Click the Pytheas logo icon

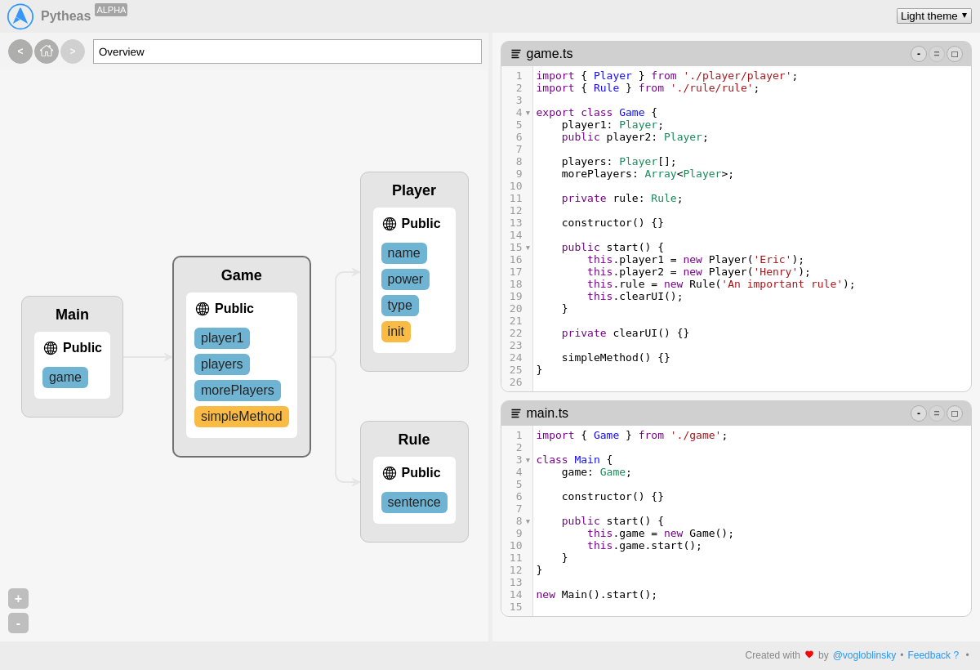pyautogui.click(x=20, y=16)
